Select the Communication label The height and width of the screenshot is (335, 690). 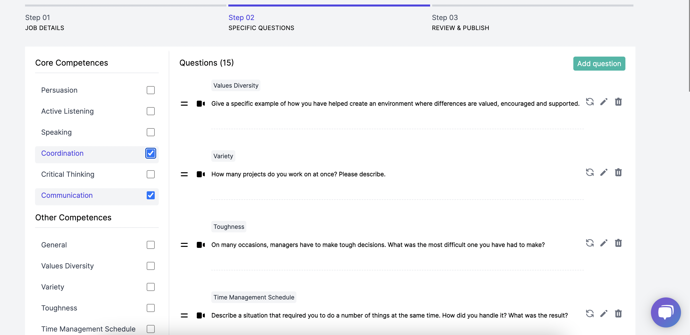(x=67, y=196)
